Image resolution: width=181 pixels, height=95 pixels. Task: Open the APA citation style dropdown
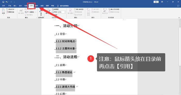tap(65, 12)
